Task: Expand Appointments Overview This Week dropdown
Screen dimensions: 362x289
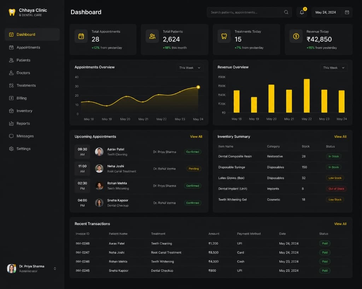Action: tap(189, 68)
